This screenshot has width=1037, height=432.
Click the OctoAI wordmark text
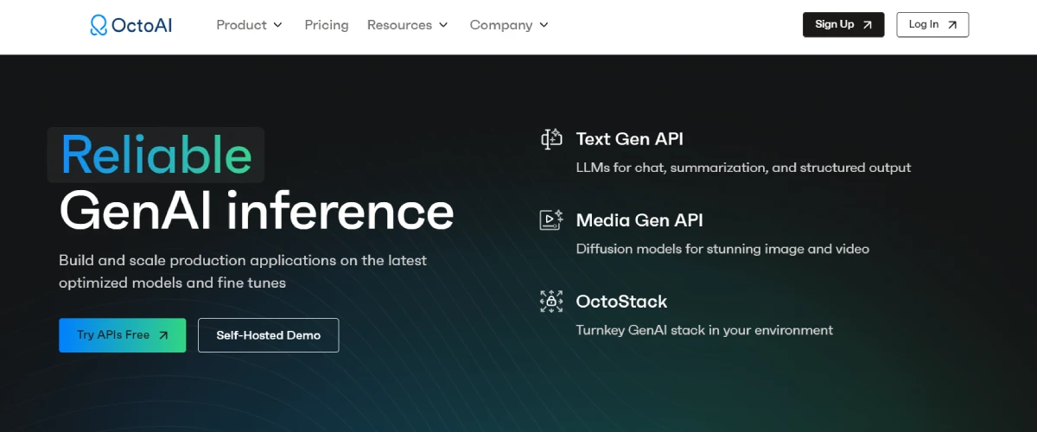click(142, 25)
